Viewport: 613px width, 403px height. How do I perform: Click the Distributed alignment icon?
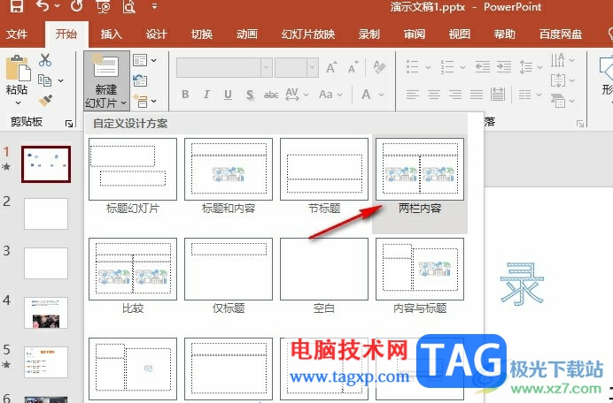(498, 94)
